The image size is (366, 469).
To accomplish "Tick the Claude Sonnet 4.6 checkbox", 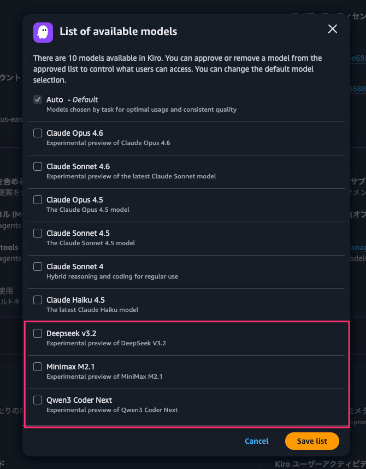I will point(38,166).
